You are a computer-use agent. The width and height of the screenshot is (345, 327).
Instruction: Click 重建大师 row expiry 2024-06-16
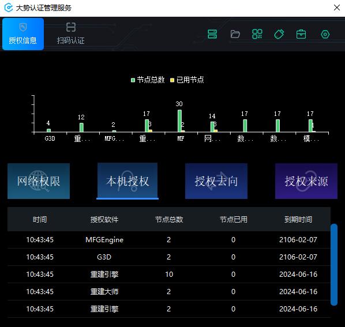[298, 292]
